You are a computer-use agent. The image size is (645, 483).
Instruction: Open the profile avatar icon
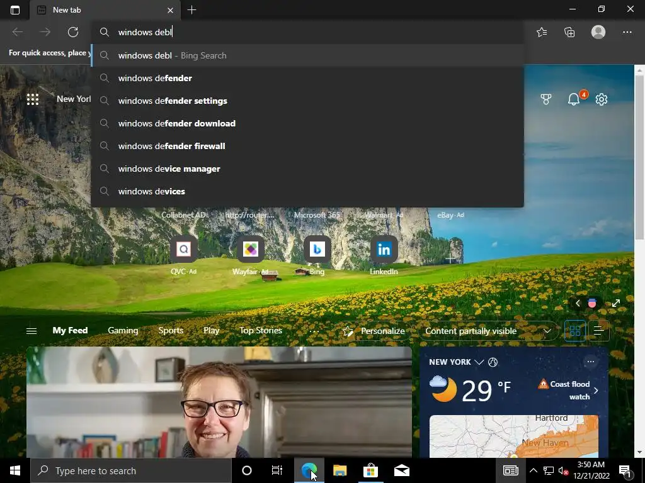(598, 32)
